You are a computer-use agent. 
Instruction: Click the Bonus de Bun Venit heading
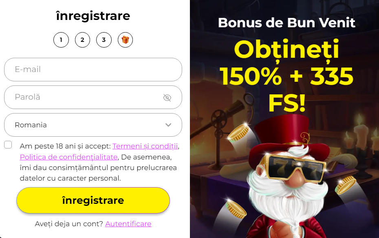click(286, 23)
